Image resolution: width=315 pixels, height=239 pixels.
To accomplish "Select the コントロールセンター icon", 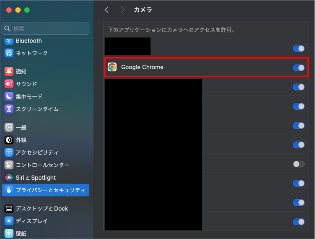I will [x=9, y=165].
